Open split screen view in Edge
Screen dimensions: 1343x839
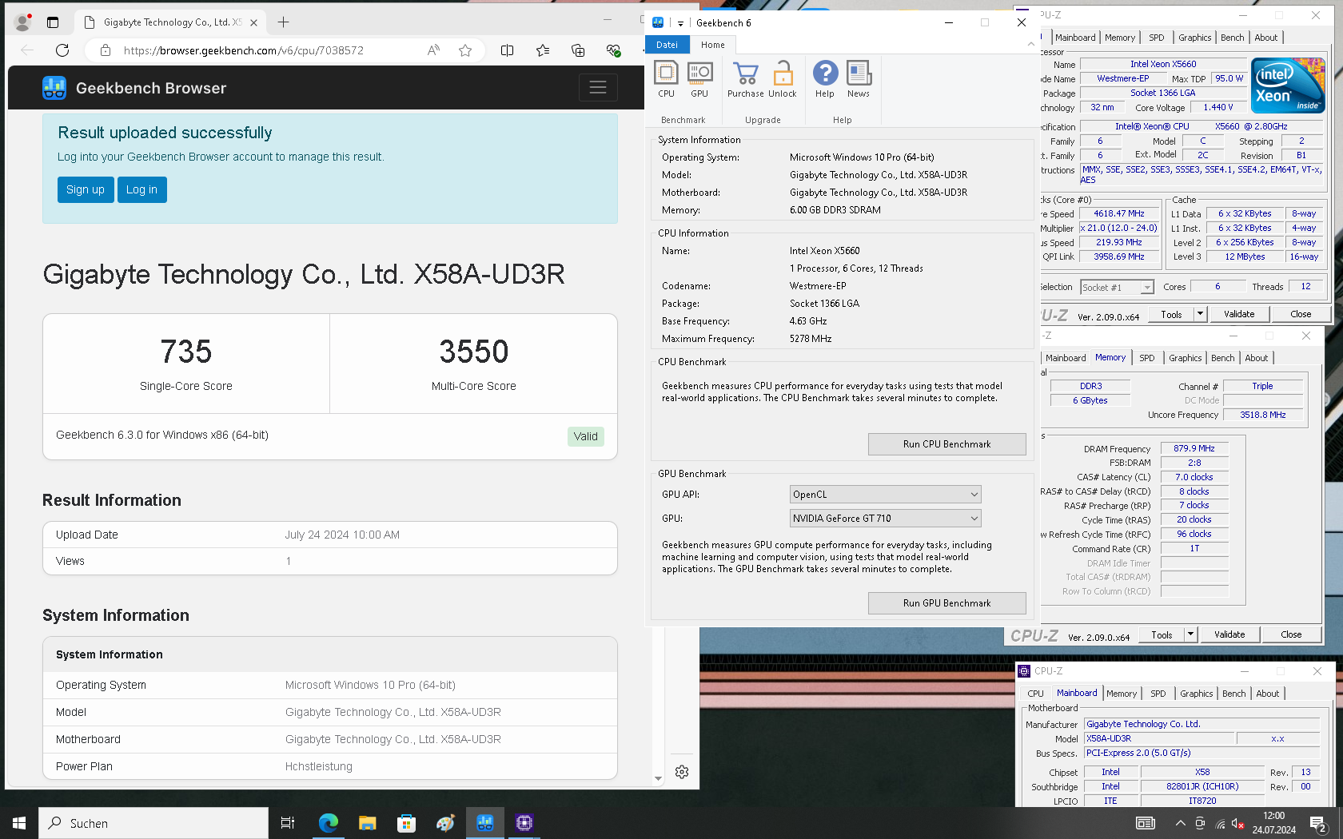coord(507,50)
